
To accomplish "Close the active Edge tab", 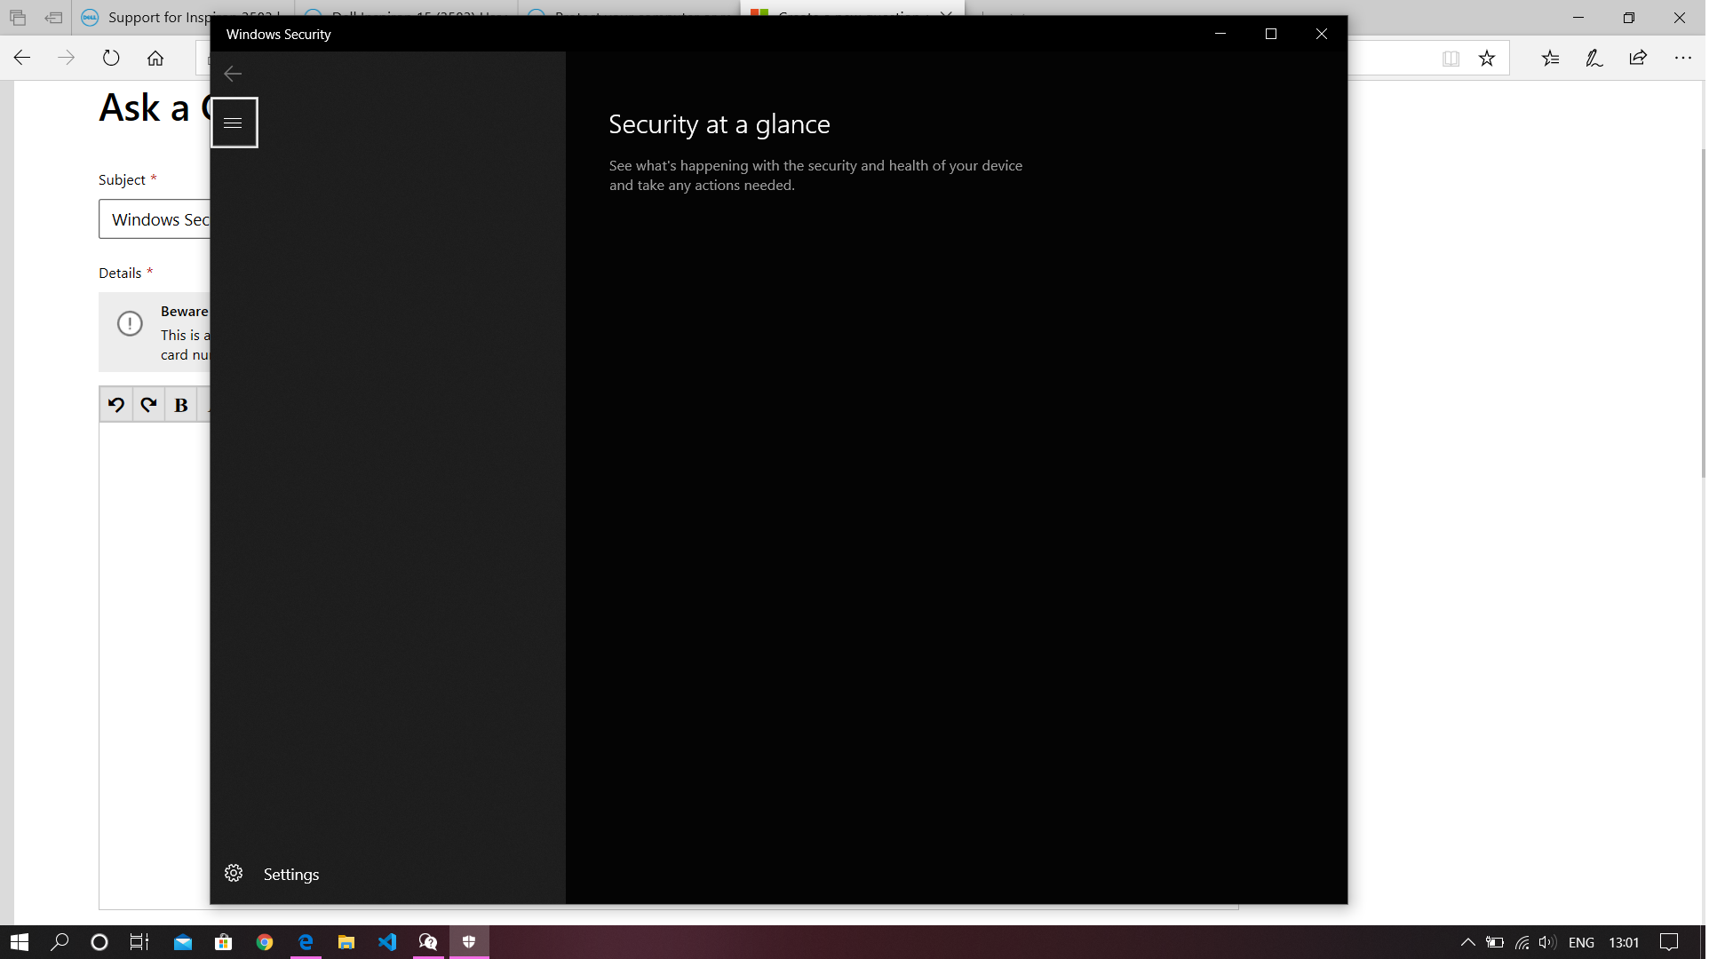I will (x=946, y=16).
